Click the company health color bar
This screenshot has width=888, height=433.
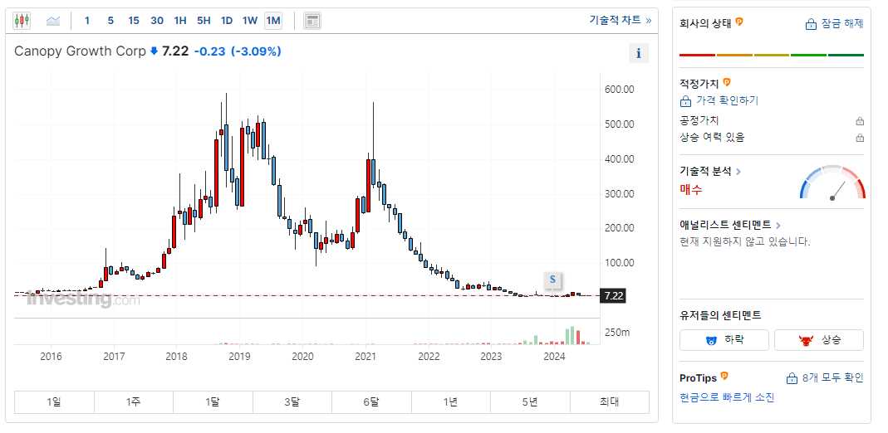point(772,55)
